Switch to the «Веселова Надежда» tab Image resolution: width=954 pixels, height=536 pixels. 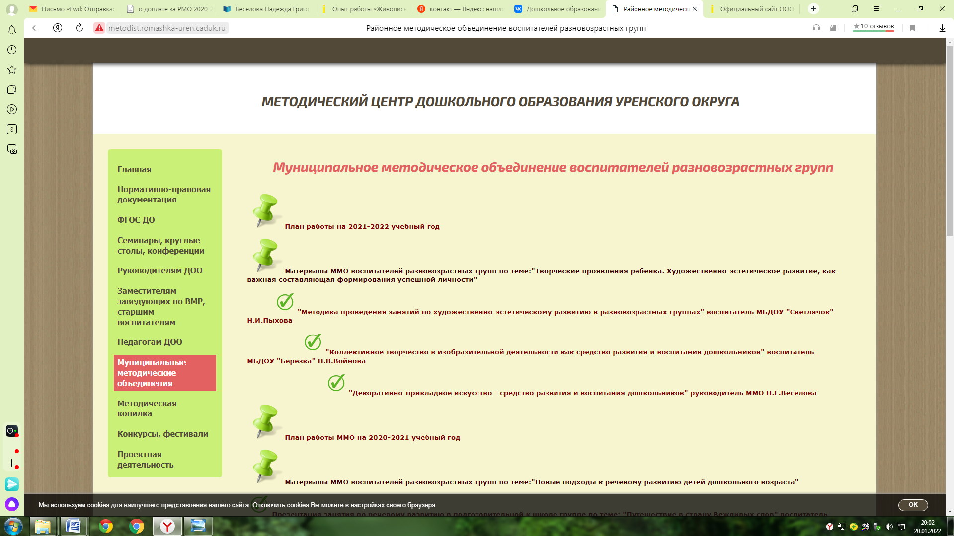[x=266, y=9]
